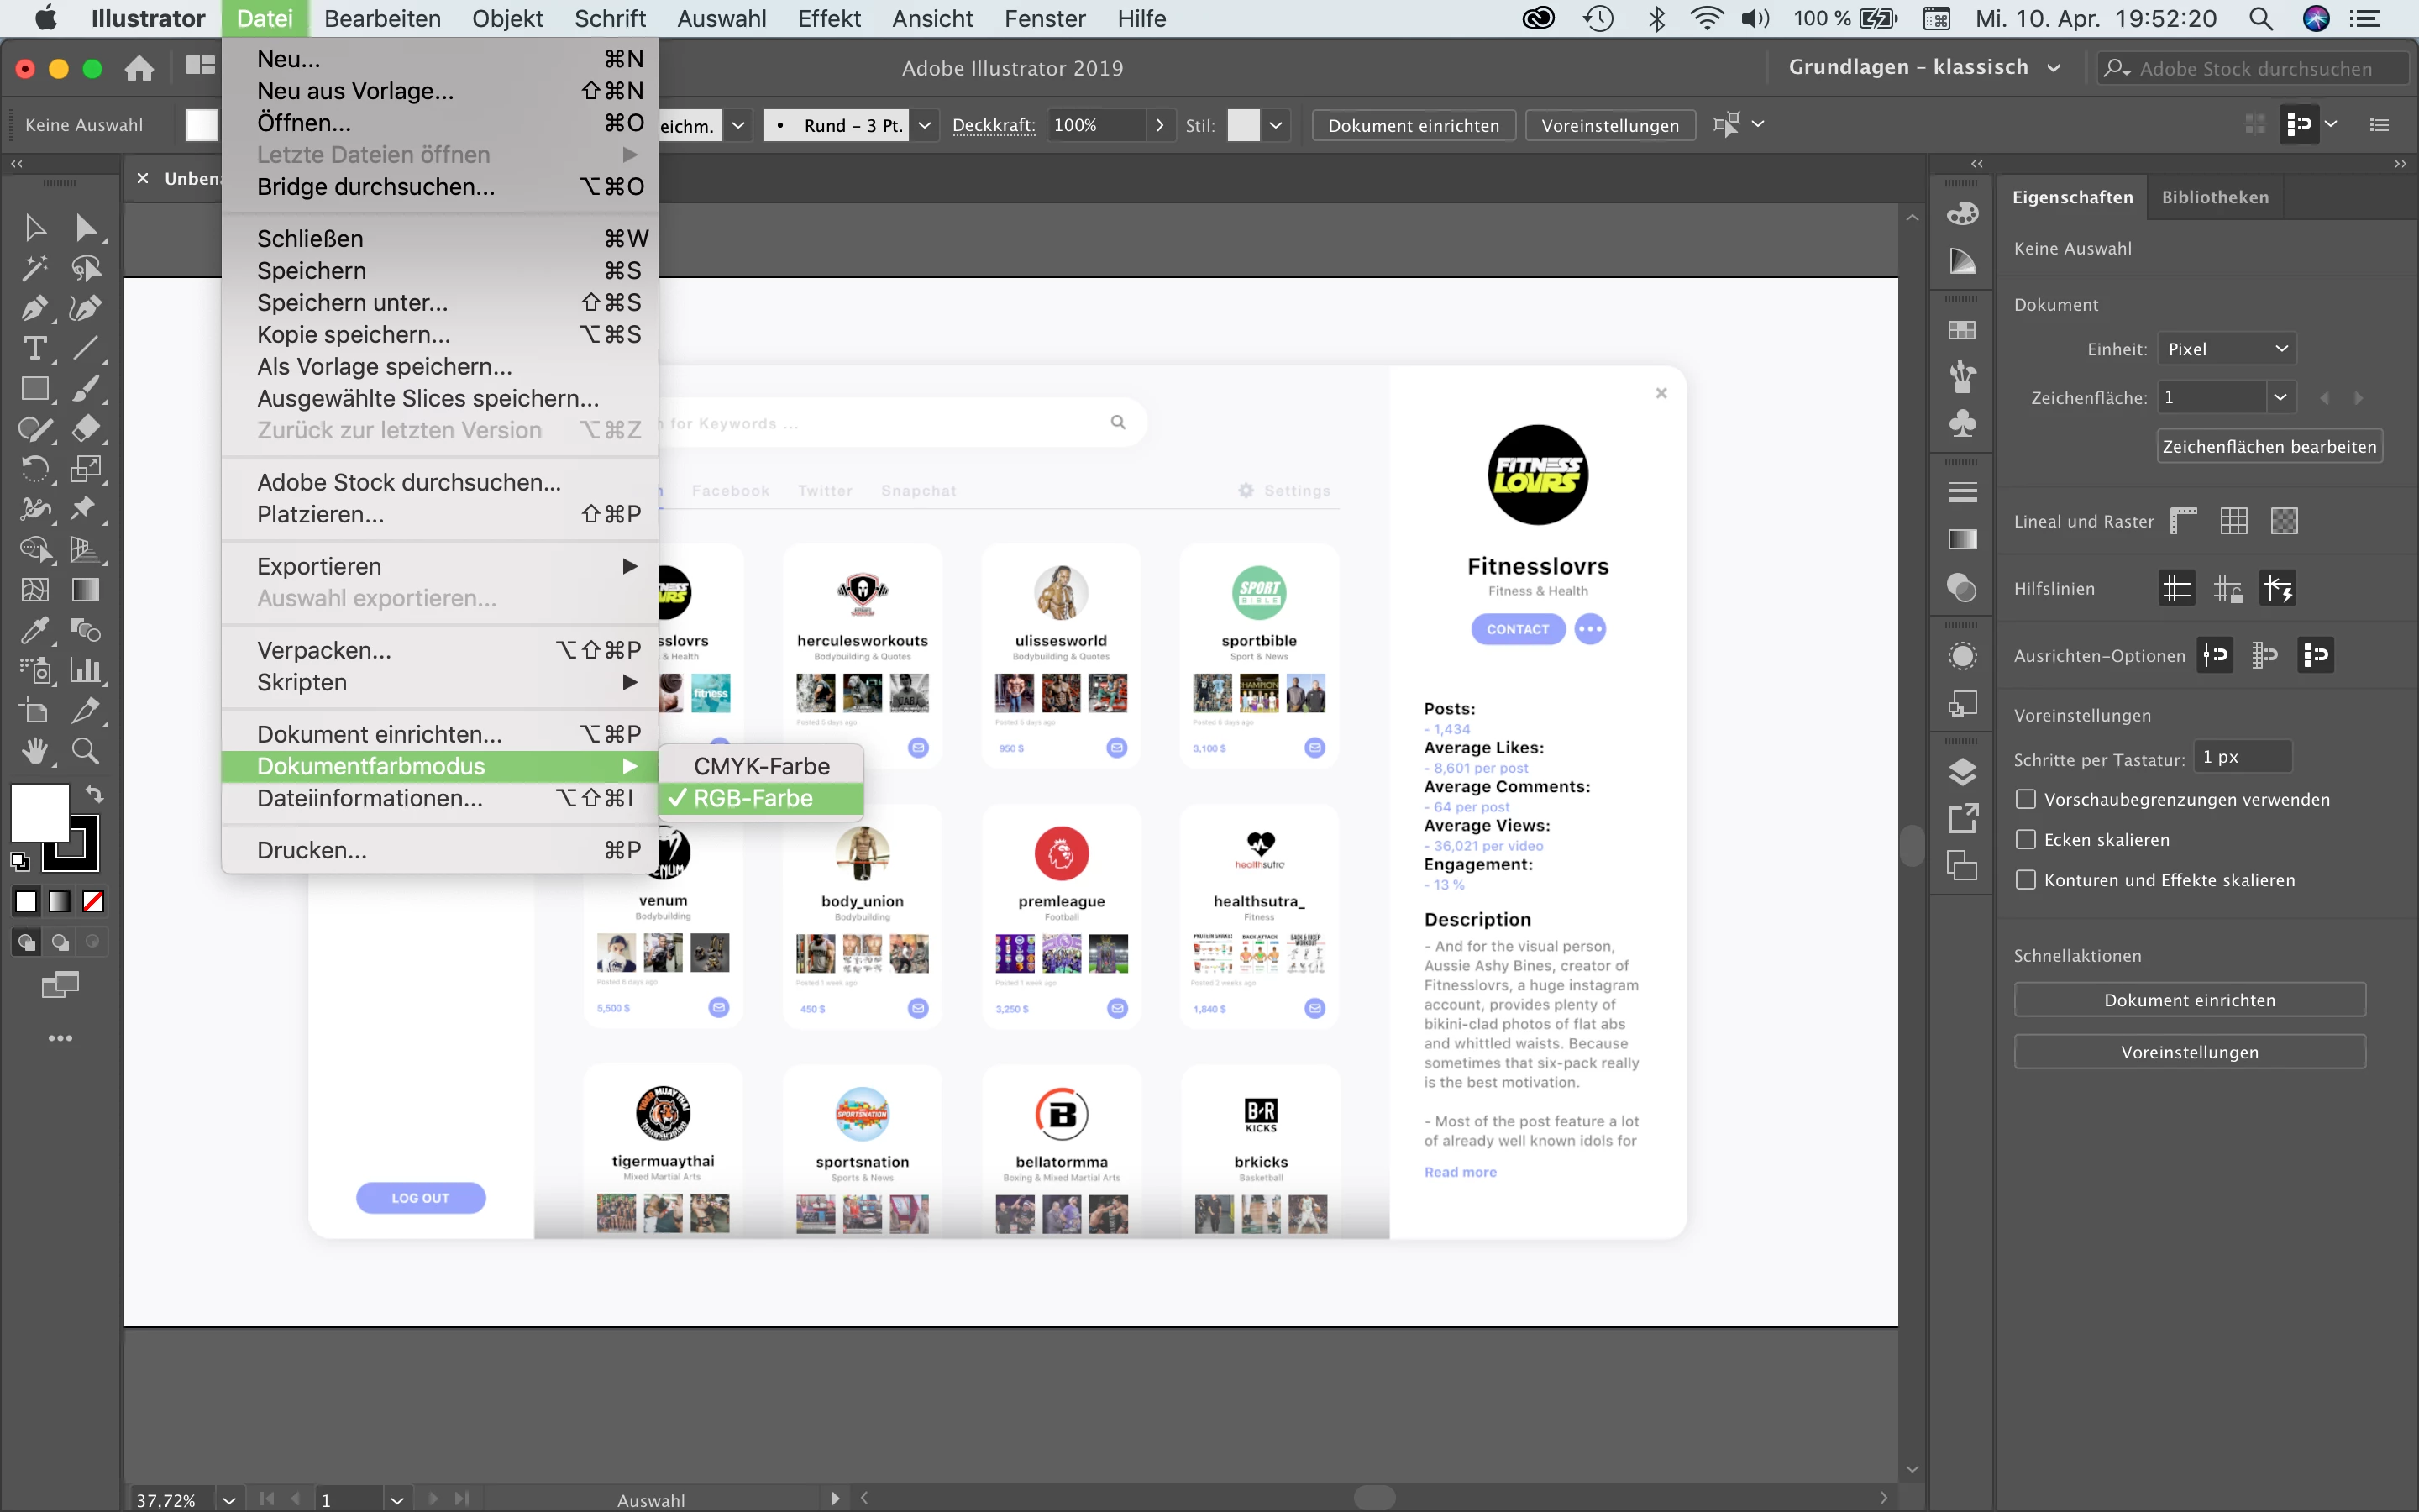Select the Pen tool in the toolbar

[34, 308]
